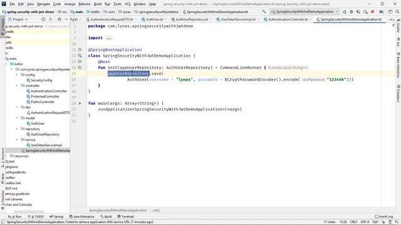Screen dimensions: 401x225
Task: Collapse all in the Project panel toolbar
Action: (50, 19)
